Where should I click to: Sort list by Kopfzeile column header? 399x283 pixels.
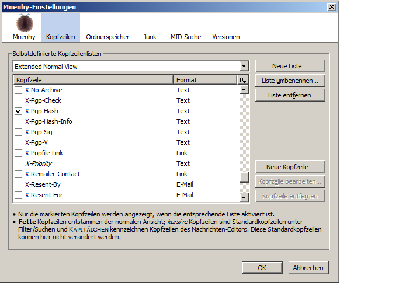92,79
